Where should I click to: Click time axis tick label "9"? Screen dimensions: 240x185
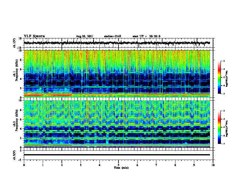click(194, 165)
